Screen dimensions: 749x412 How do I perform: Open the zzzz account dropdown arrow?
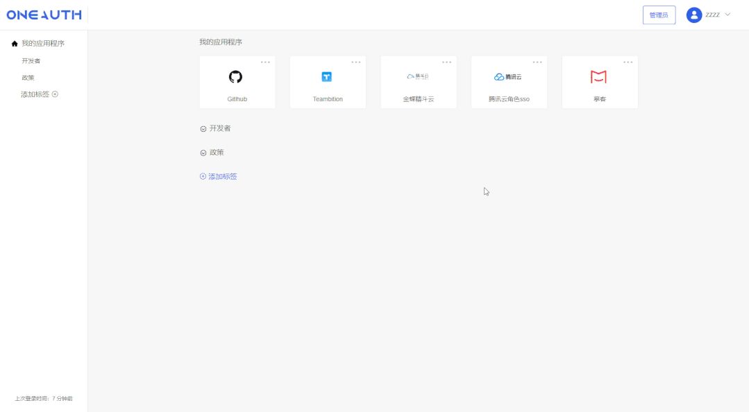[x=727, y=15]
